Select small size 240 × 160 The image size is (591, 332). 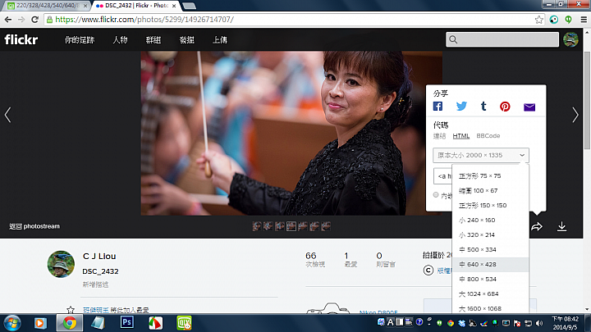[490, 220]
